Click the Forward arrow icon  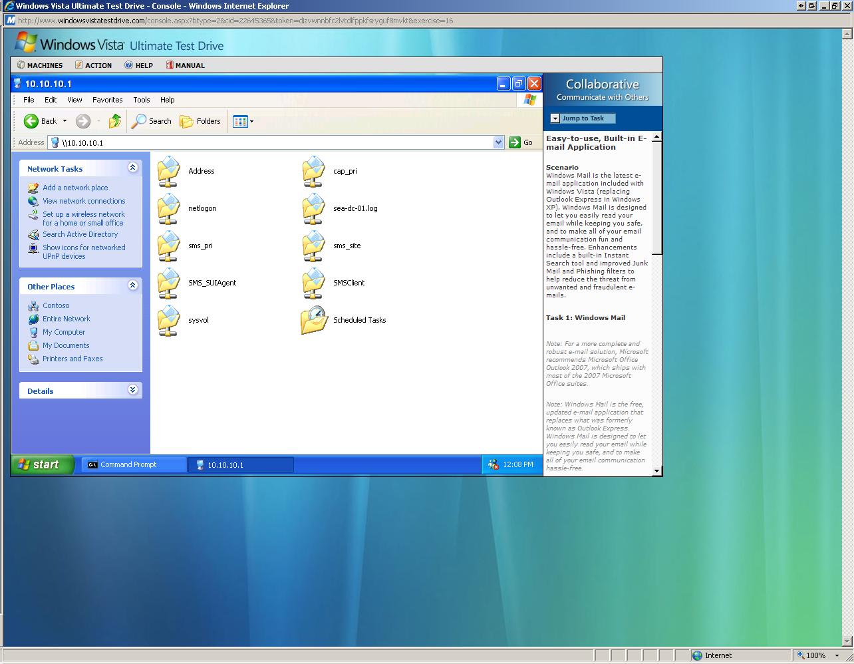click(x=82, y=121)
